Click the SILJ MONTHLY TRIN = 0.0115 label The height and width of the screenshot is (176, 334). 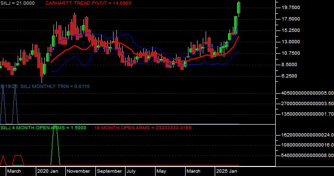55,87
